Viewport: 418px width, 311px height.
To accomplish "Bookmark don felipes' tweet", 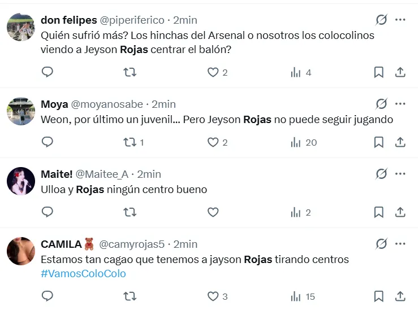I will pos(379,72).
